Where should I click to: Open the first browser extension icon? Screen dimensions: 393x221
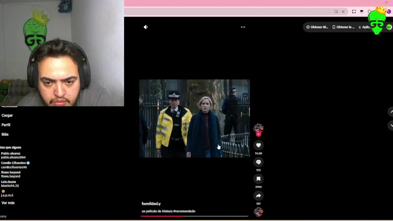(354, 12)
